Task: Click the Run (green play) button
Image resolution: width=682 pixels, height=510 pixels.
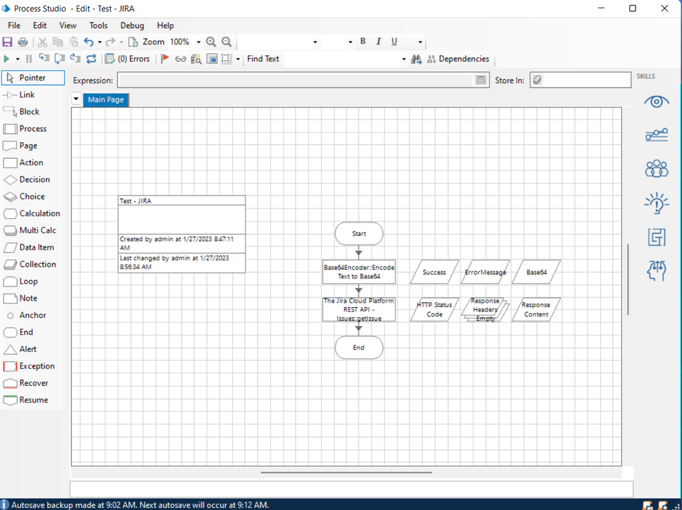Action: pos(7,59)
